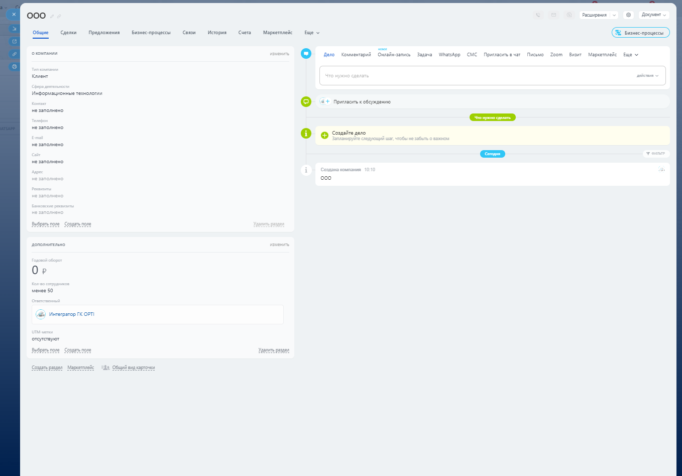Close the company card slider panel
Viewport: 682px width, 476px height.
tap(14, 15)
